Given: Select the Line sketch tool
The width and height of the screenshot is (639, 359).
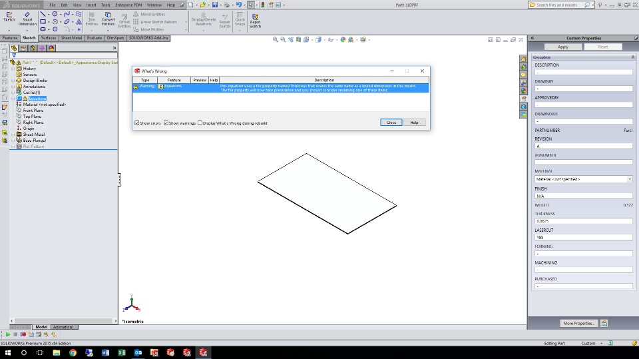Looking at the screenshot, I should click(43, 14).
